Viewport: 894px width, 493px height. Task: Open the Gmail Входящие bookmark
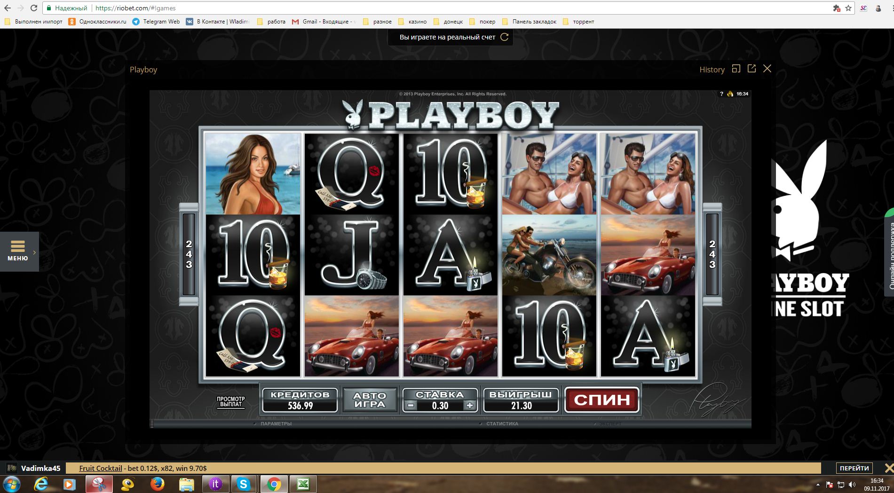pos(324,22)
